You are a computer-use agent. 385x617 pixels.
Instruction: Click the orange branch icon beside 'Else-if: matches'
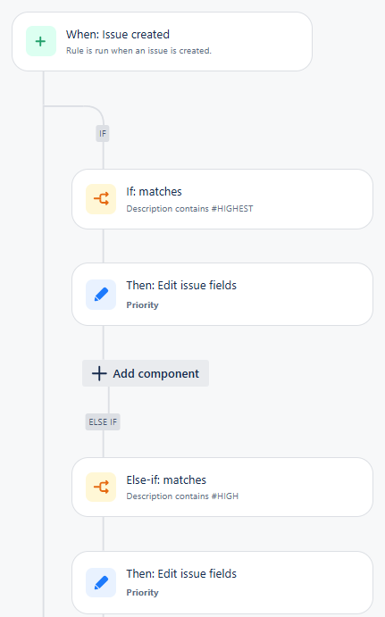point(101,488)
